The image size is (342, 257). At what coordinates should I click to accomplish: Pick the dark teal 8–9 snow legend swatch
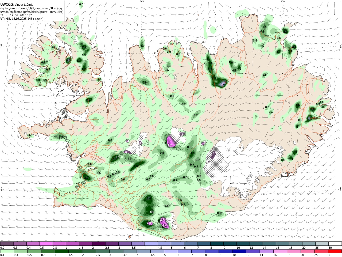pos(216,244)
